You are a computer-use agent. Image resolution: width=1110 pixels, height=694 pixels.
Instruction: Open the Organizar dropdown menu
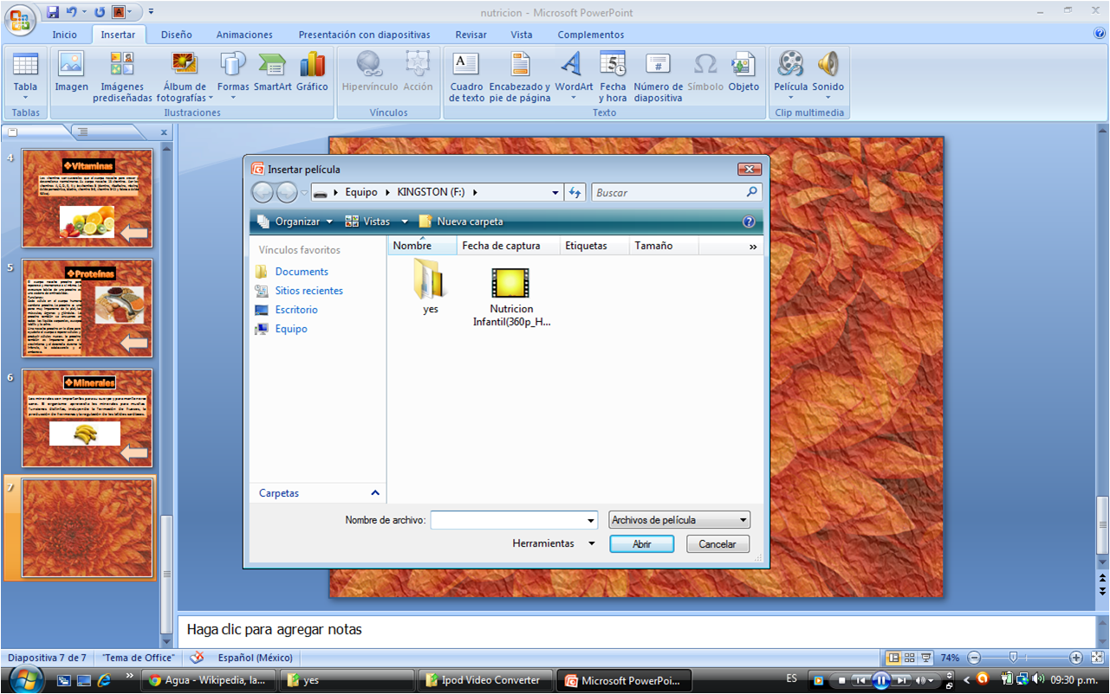point(295,222)
